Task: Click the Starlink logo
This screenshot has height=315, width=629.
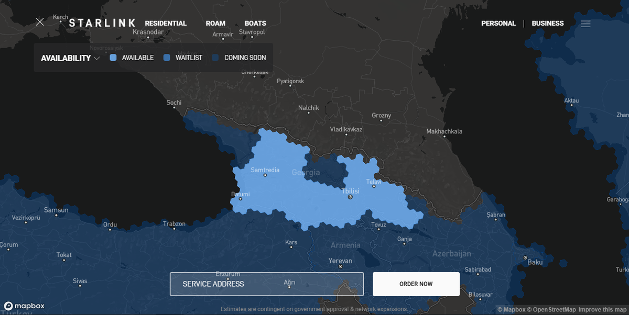Action: pos(102,23)
